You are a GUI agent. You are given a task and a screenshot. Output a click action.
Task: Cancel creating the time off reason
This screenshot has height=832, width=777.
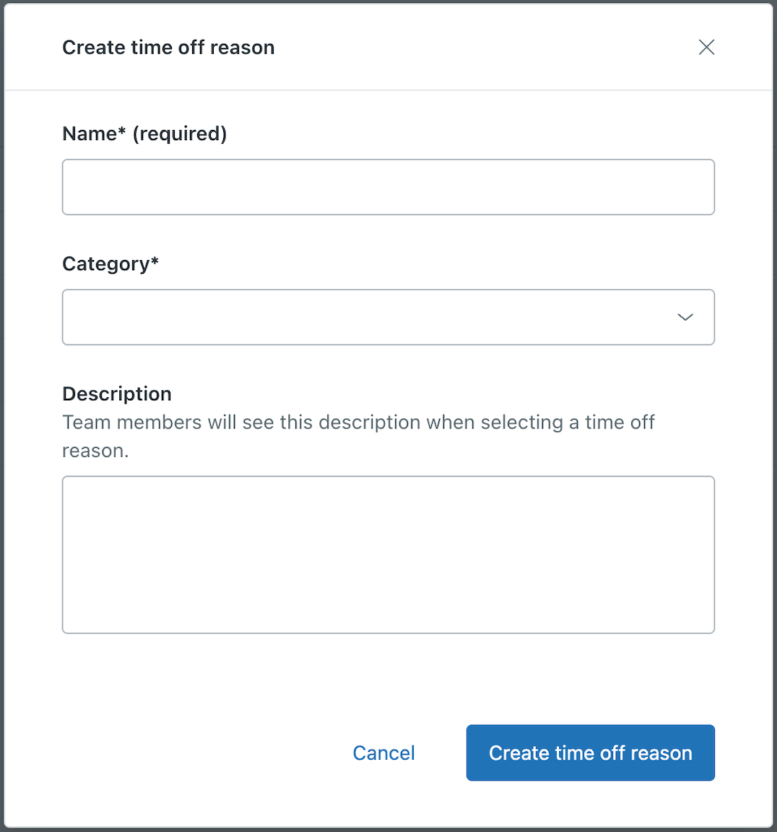(x=383, y=753)
